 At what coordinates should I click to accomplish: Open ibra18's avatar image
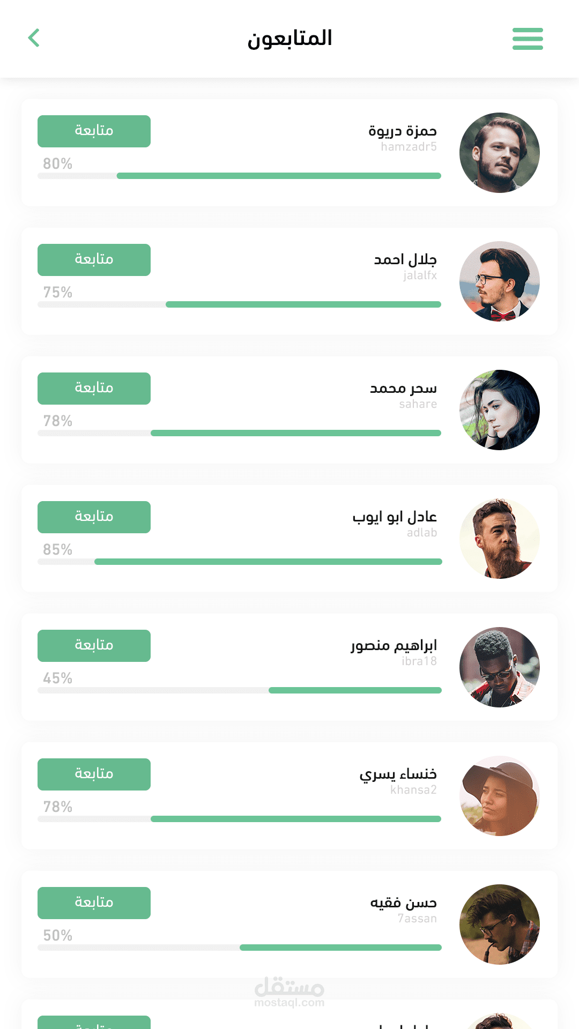tap(499, 667)
